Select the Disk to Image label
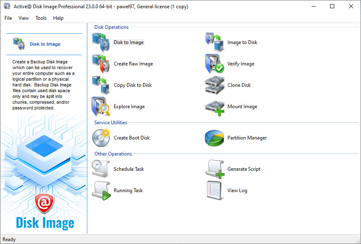 coord(129,42)
